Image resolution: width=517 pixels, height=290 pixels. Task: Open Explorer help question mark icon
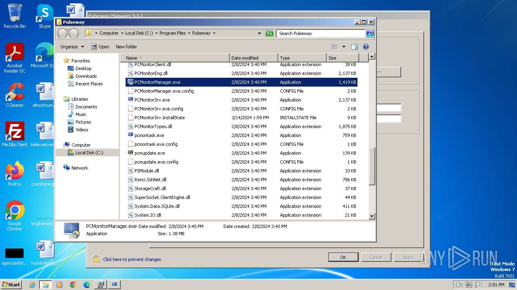click(x=366, y=47)
